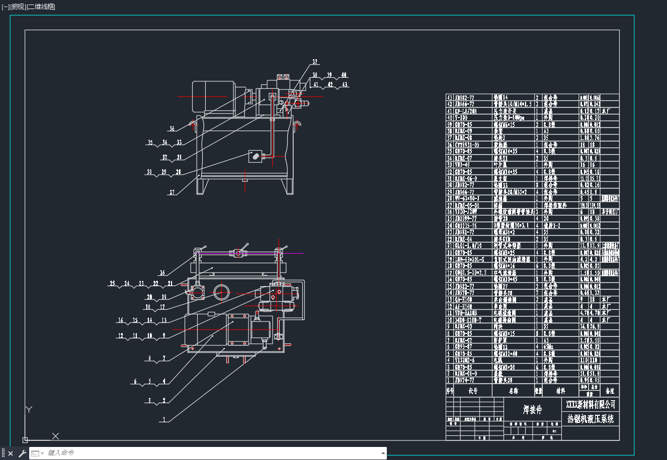Image resolution: width=667 pixels, height=460 pixels.
Task: Open the [-] viewport controls menu
Action: (x=6, y=7)
